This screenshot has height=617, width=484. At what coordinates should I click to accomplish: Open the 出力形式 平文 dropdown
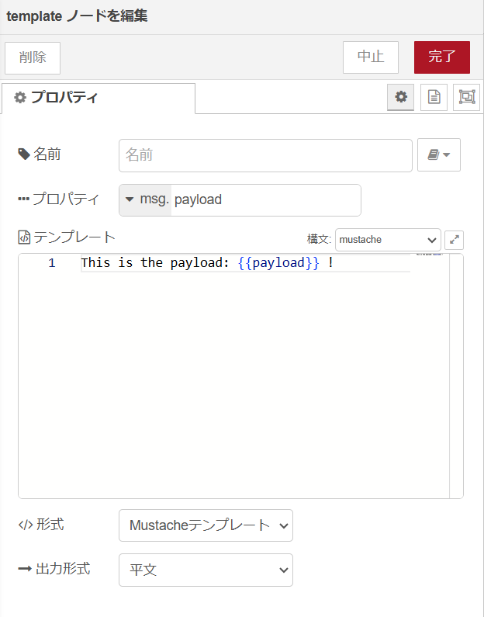(x=206, y=570)
